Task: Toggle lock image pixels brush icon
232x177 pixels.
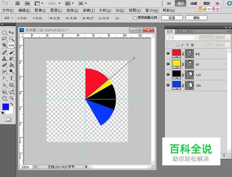Action: click(182, 45)
